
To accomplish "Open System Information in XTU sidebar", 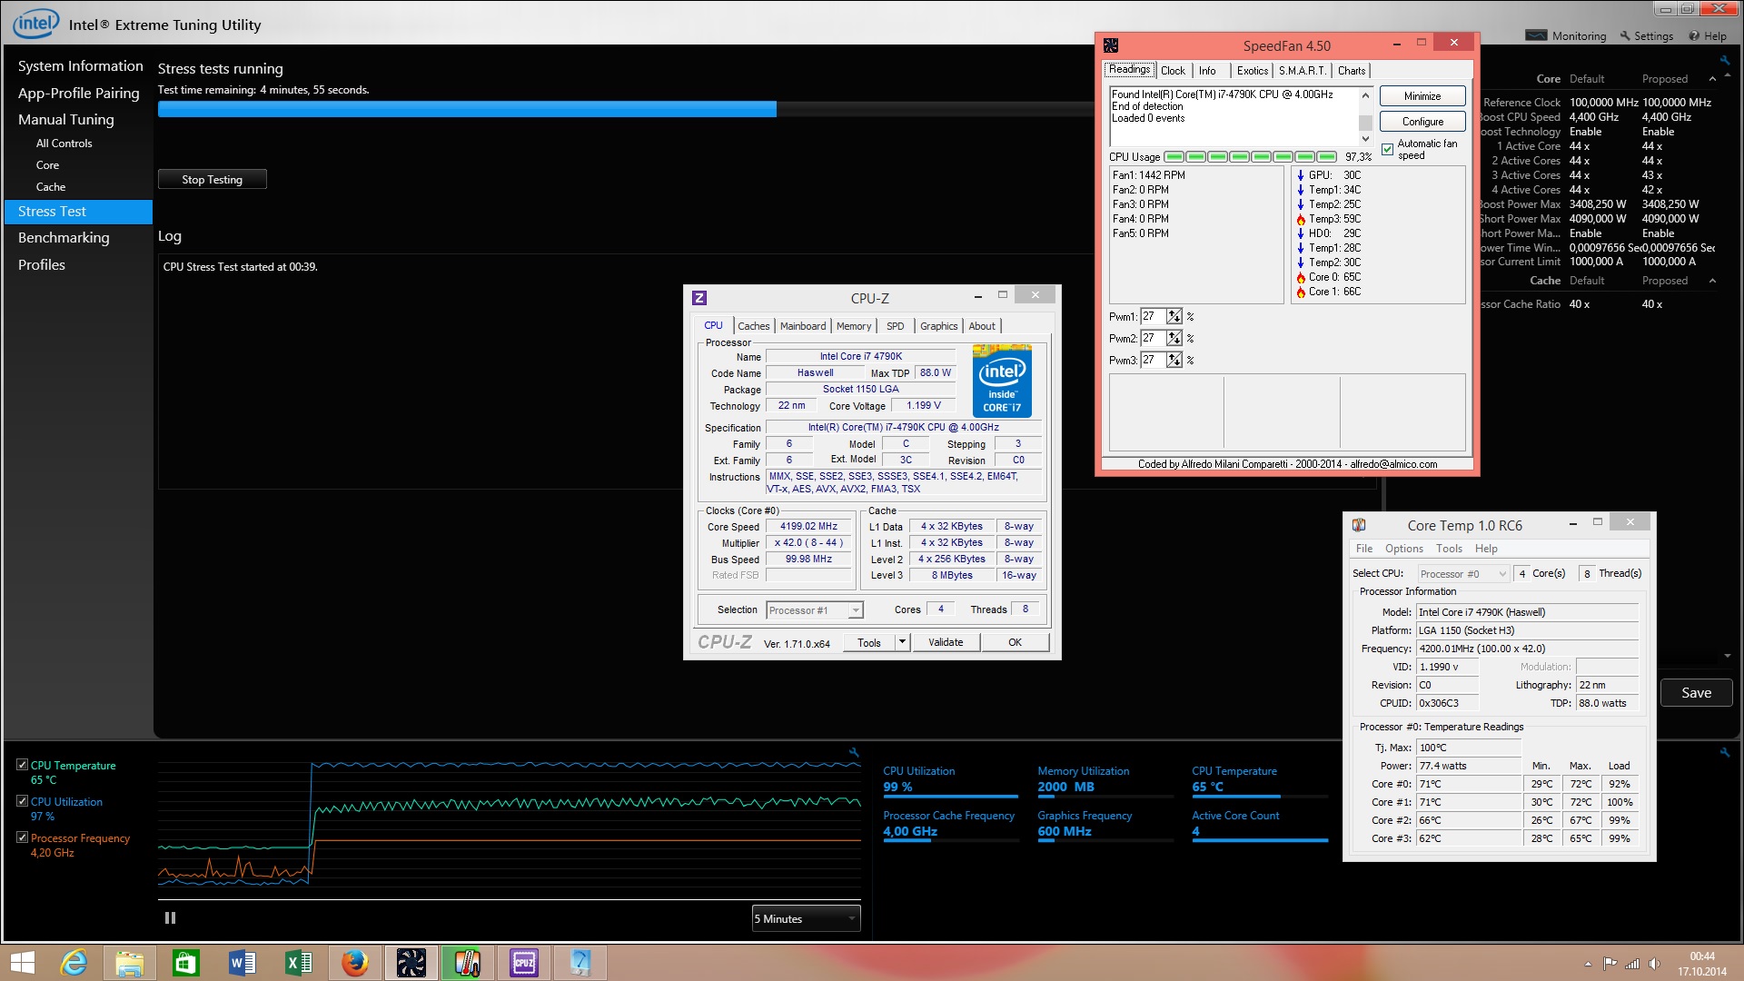I will [x=80, y=66].
